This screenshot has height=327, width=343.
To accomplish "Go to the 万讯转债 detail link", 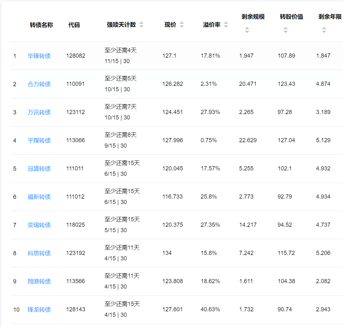I will click(39, 112).
